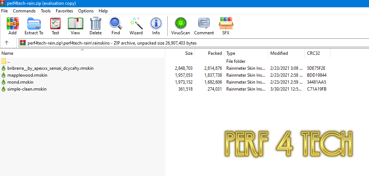Click packed size 274,031
This screenshot has width=369, height=176.
point(215,89)
